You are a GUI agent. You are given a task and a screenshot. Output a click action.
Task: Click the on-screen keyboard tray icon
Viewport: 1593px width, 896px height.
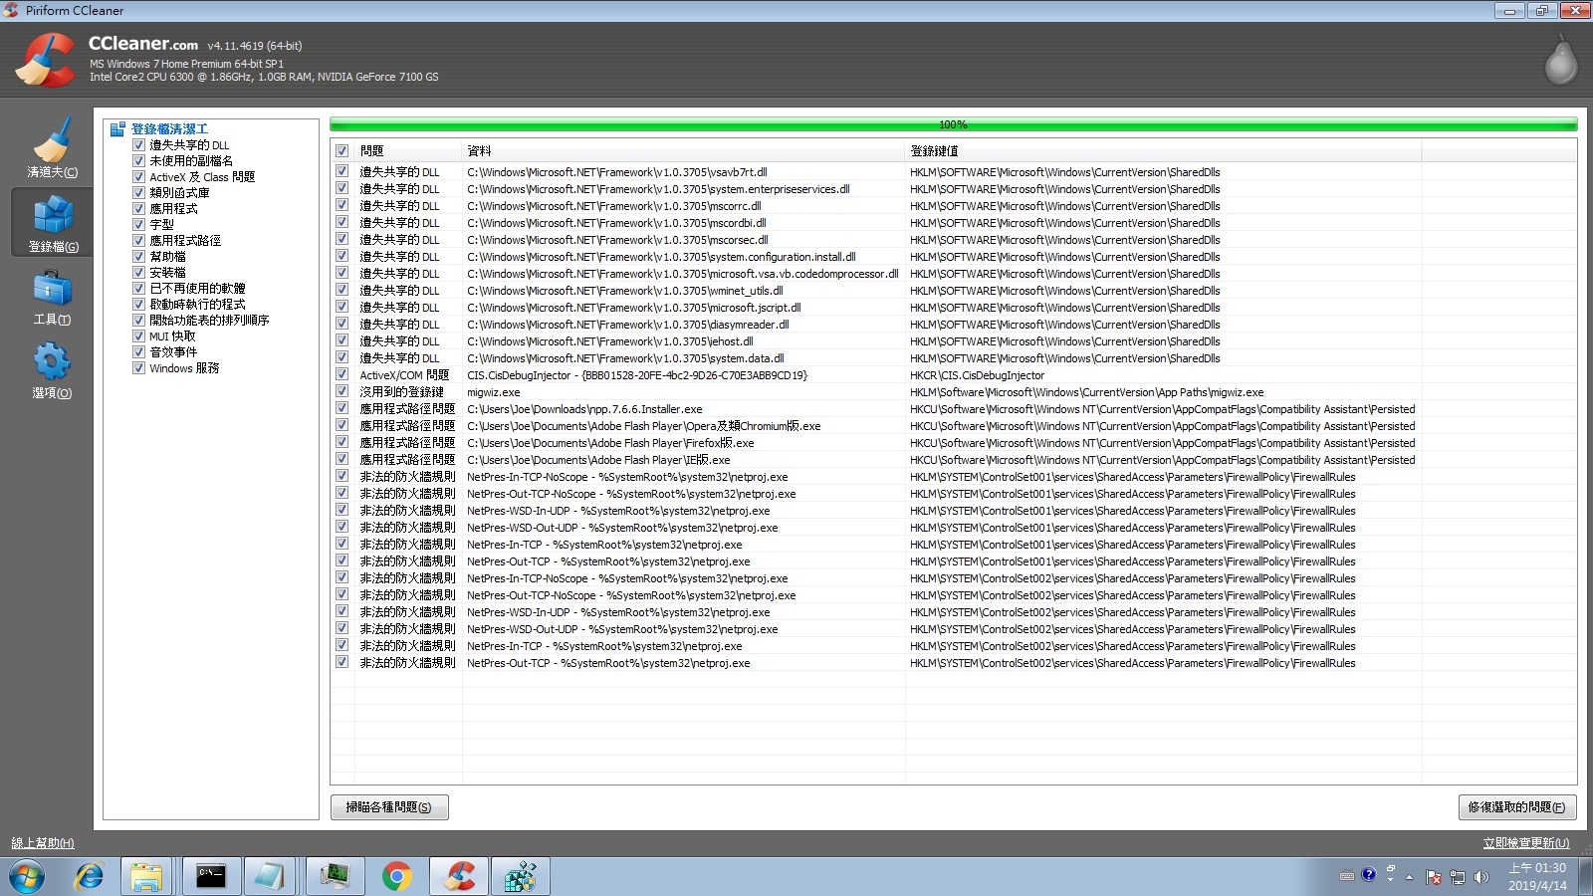(x=1347, y=877)
